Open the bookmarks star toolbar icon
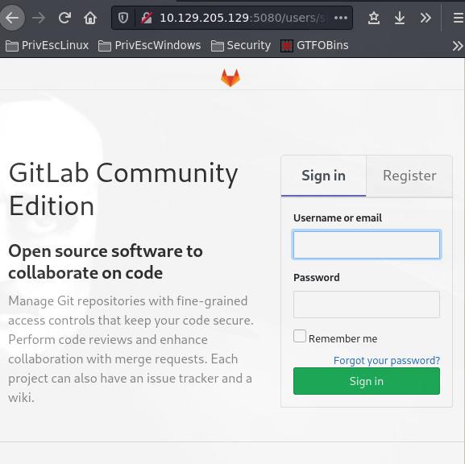Screen dimensions: 465x464 tap(374, 18)
